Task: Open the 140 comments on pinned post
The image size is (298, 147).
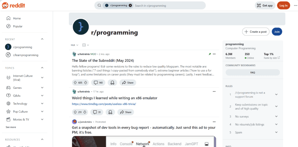Action: [x=98, y=83]
